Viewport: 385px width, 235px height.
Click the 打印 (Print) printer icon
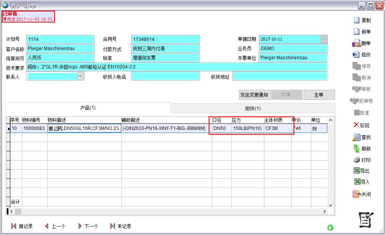(x=356, y=160)
